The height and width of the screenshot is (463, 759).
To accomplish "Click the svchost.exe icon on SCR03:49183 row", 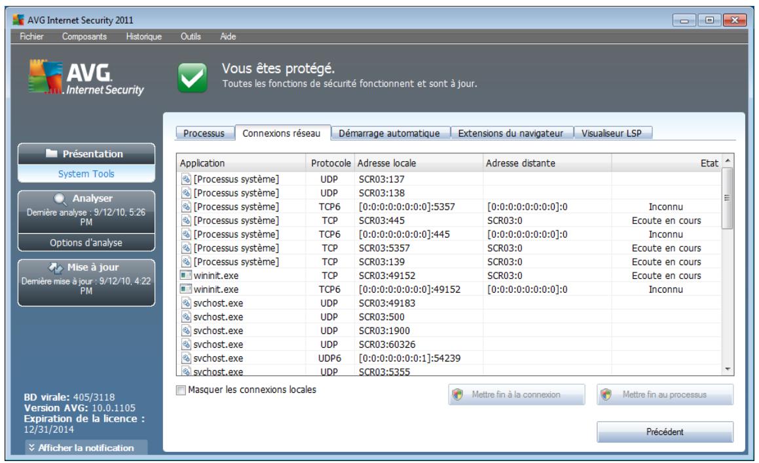I will tap(186, 303).
